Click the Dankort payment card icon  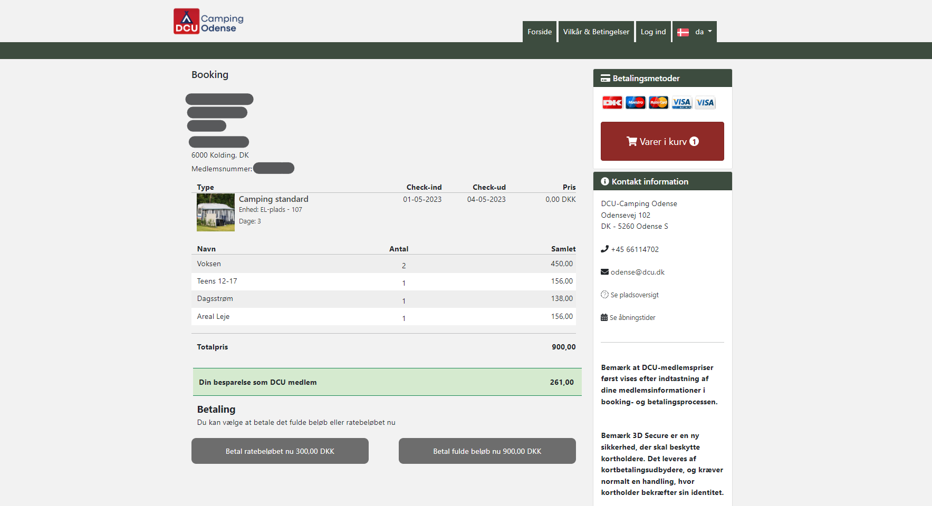coord(612,103)
